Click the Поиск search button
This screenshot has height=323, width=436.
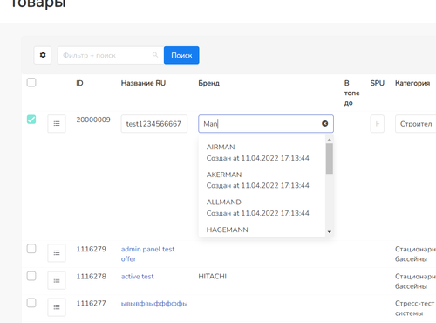pos(181,55)
